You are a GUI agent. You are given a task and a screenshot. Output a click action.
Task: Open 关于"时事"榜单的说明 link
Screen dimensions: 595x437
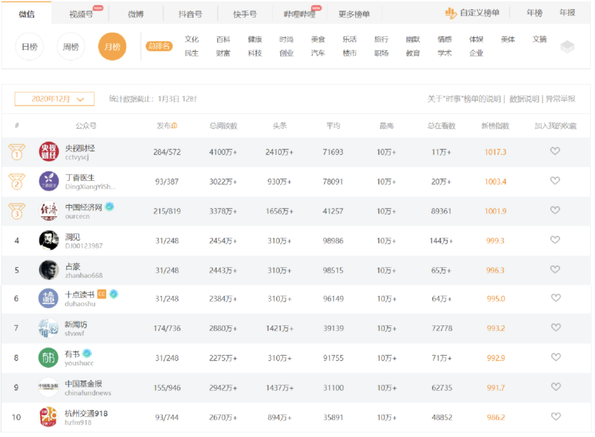(464, 99)
